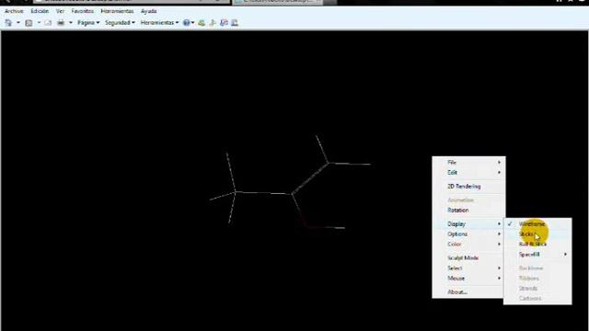Click the blue help question mark icon
The width and height of the screenshot is (589, 331).
point(186,23)
